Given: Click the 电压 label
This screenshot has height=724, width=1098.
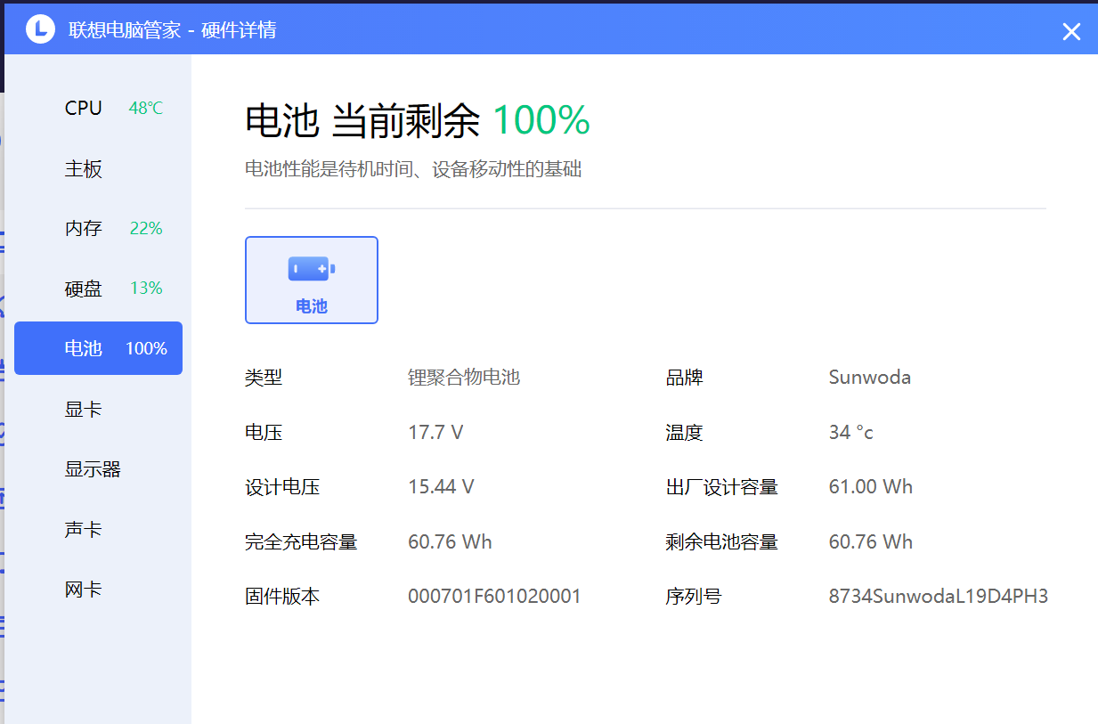Looking at the screenshot, I should [264, 433].
